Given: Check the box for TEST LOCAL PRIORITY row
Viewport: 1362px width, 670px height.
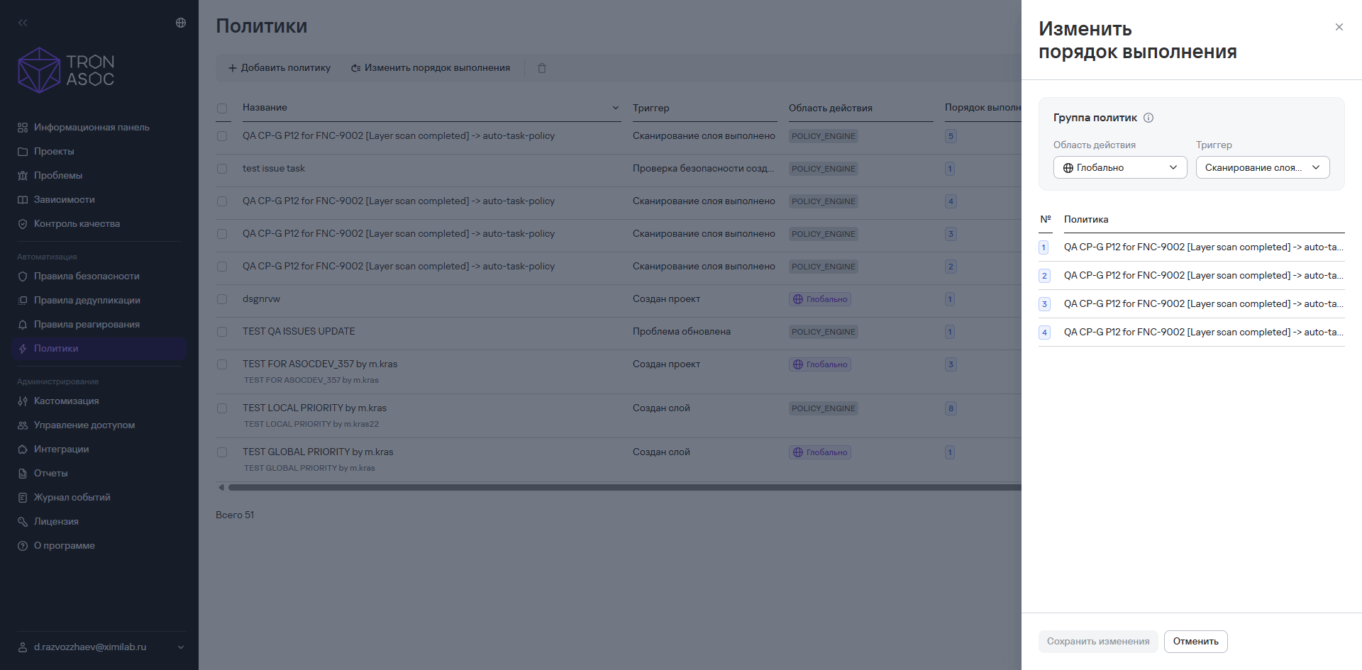Looking at the screenshot, I should click(222, 408).
